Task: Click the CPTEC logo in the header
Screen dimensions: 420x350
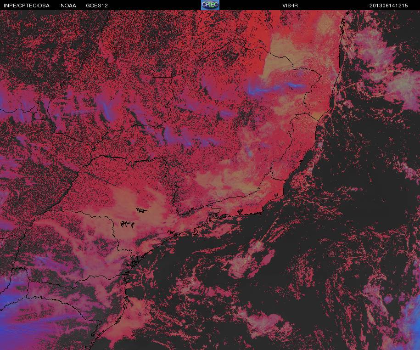Action: pyautogui.click(x=210, y=5)
